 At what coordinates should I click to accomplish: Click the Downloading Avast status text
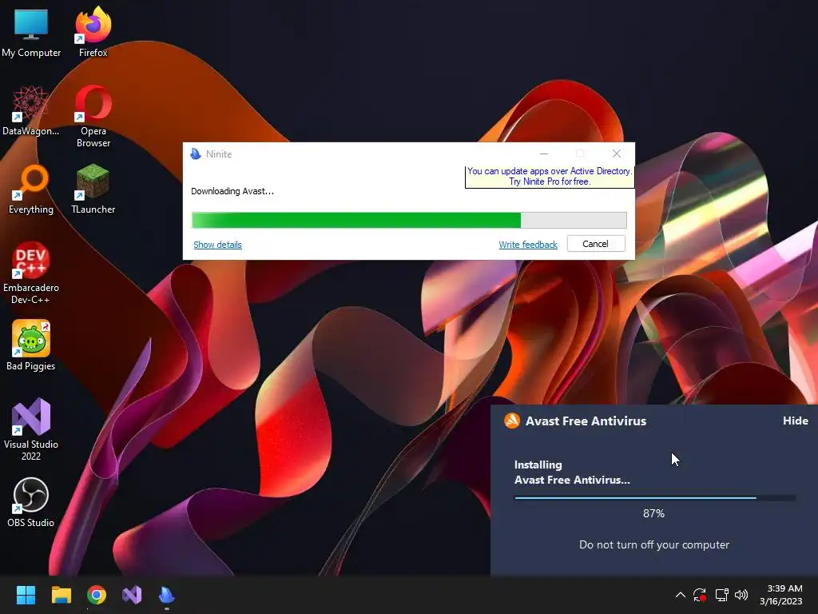click(x=232, y=191)
